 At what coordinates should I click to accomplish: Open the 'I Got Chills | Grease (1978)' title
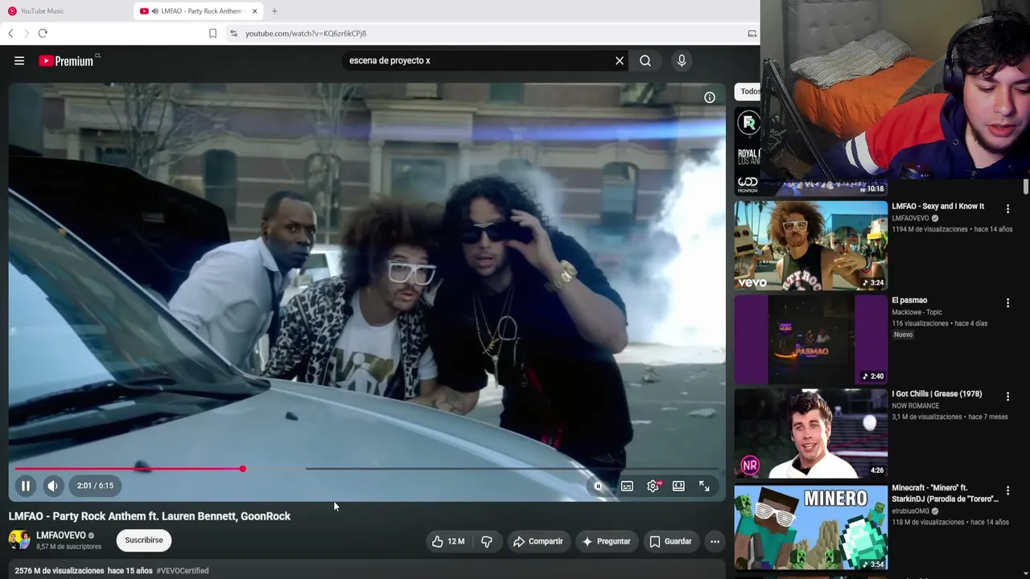937,394
